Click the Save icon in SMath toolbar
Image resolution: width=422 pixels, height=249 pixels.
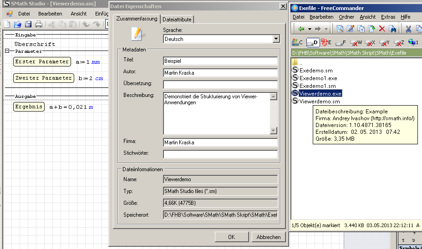28,24
